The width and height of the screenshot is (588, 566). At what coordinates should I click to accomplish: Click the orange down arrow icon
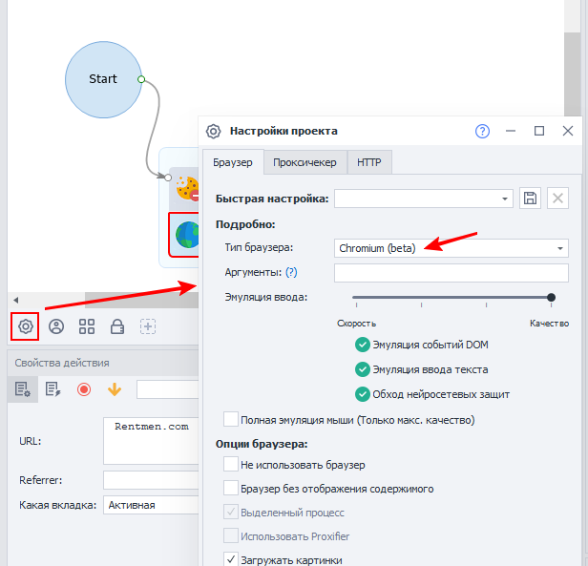click(115, 389)
